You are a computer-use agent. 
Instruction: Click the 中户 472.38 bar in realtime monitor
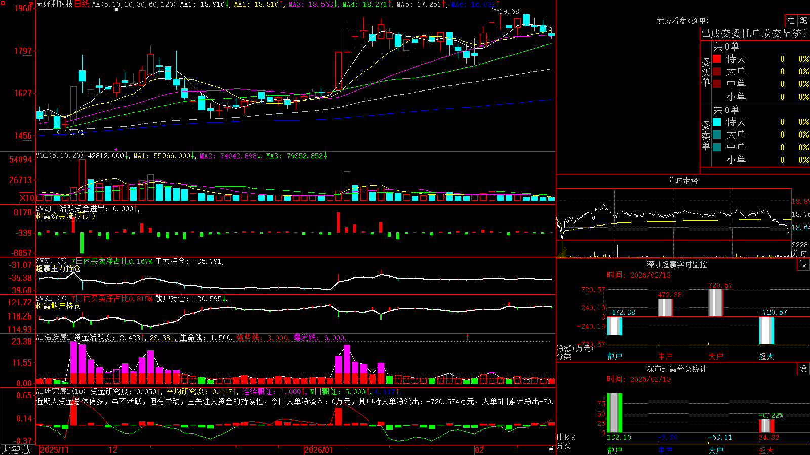pyautogui.click(x=665, y=308)
